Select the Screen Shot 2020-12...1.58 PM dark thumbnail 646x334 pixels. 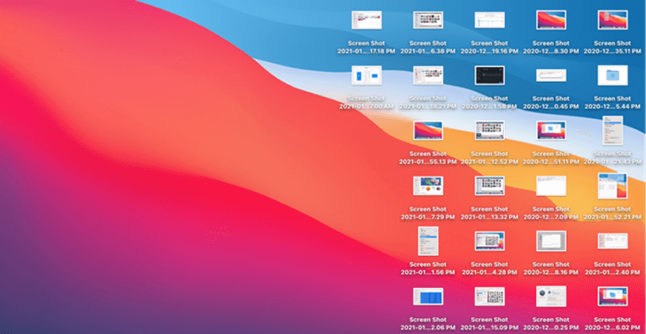(x=489, y=75)
